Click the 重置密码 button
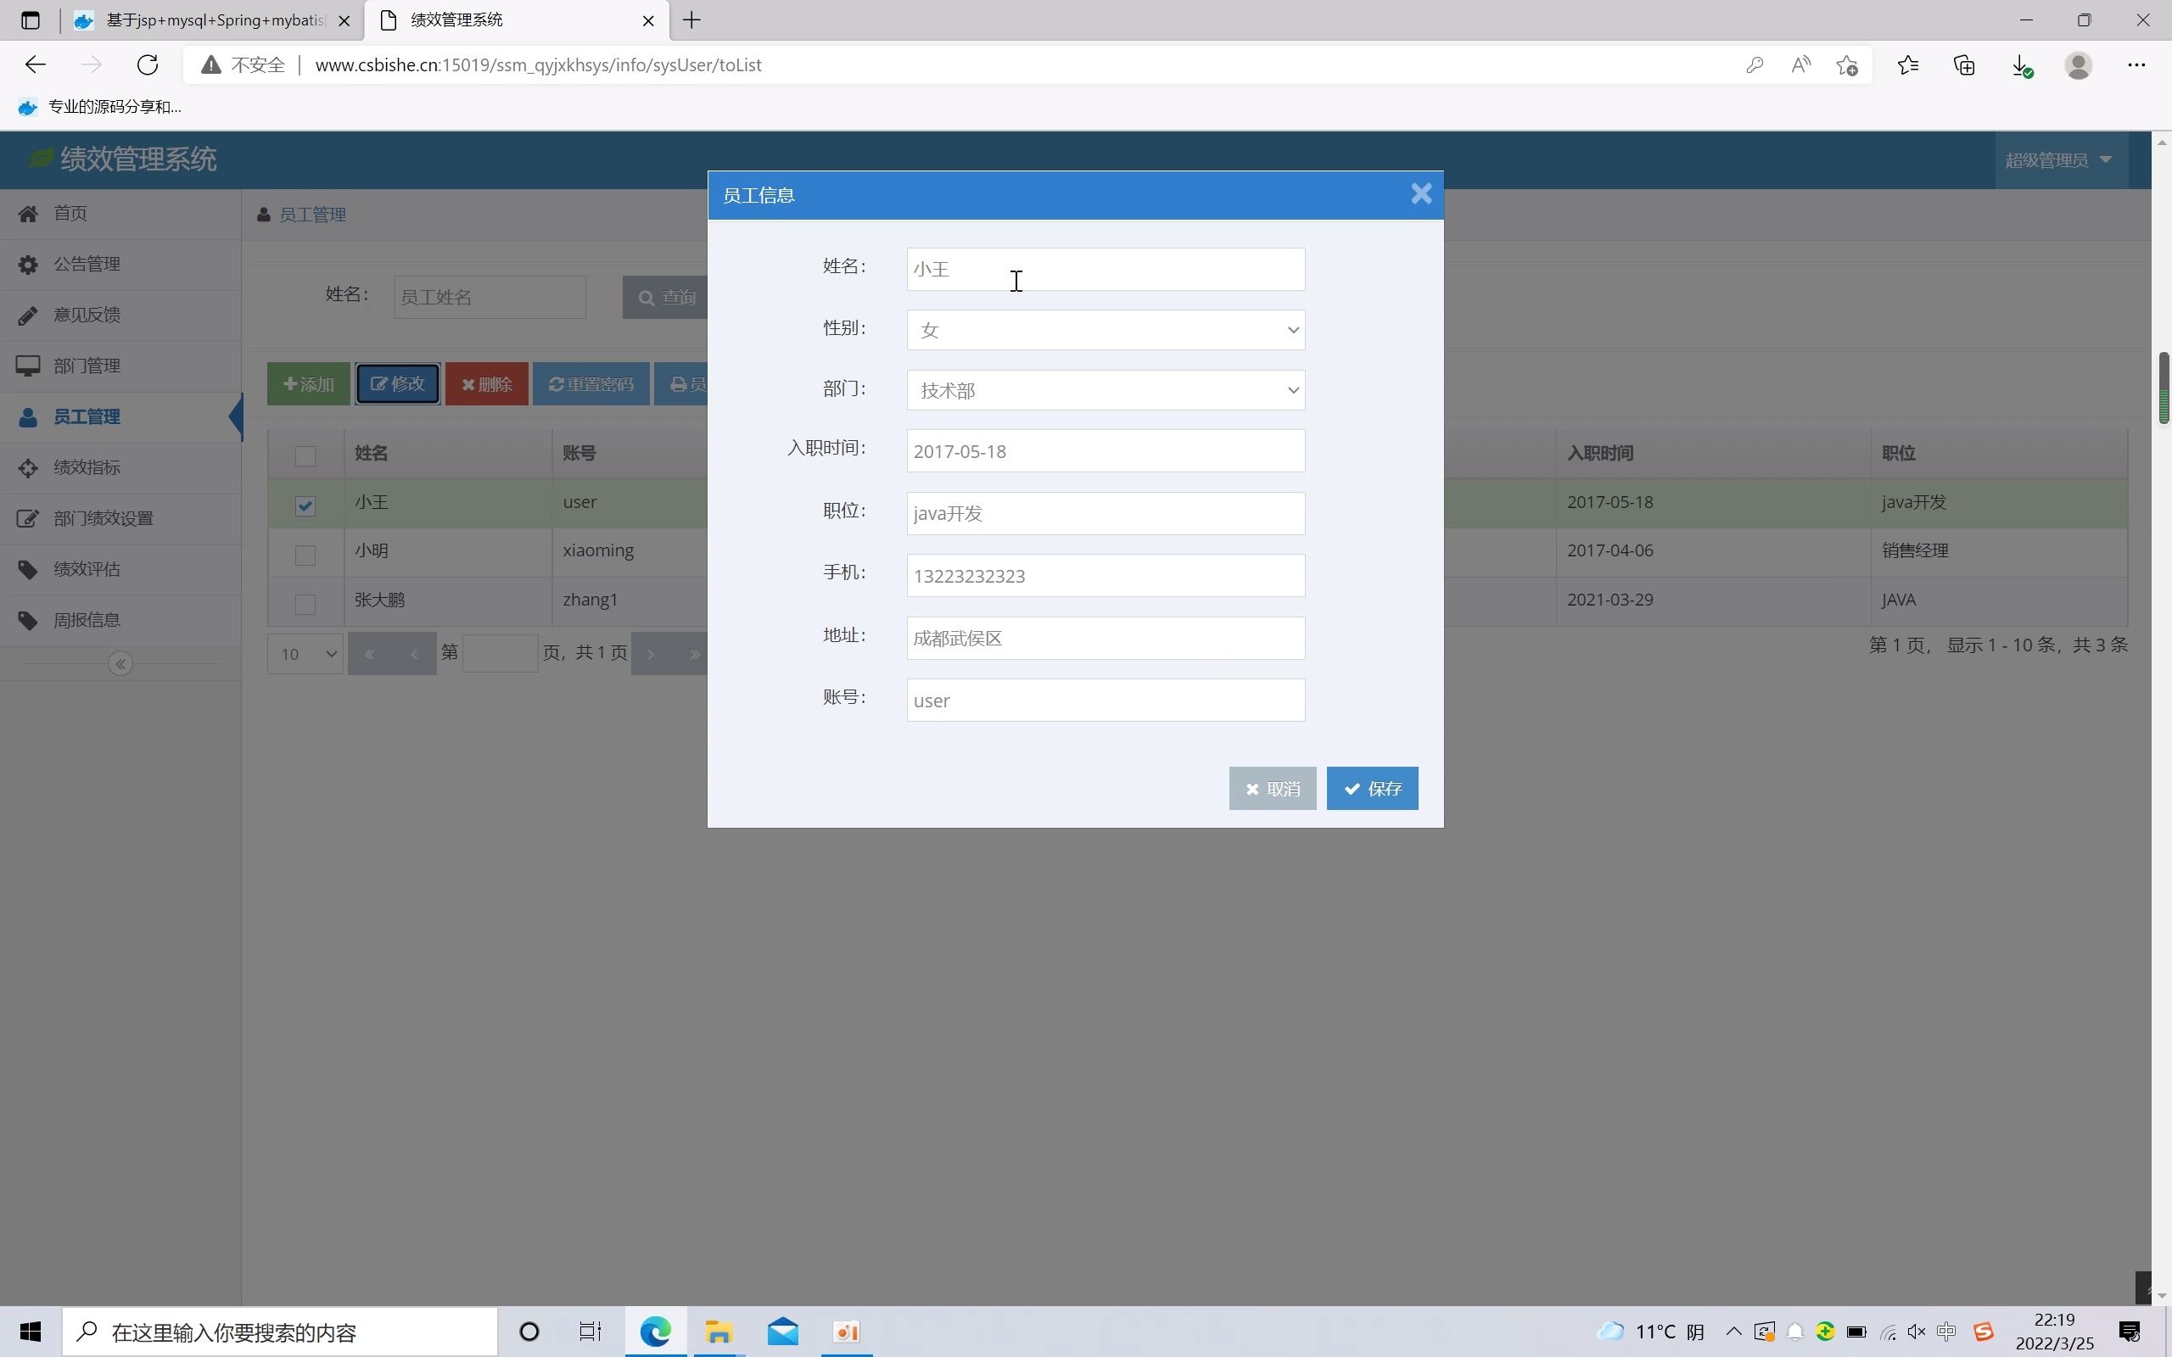2172x1357 pixels. 591,384
